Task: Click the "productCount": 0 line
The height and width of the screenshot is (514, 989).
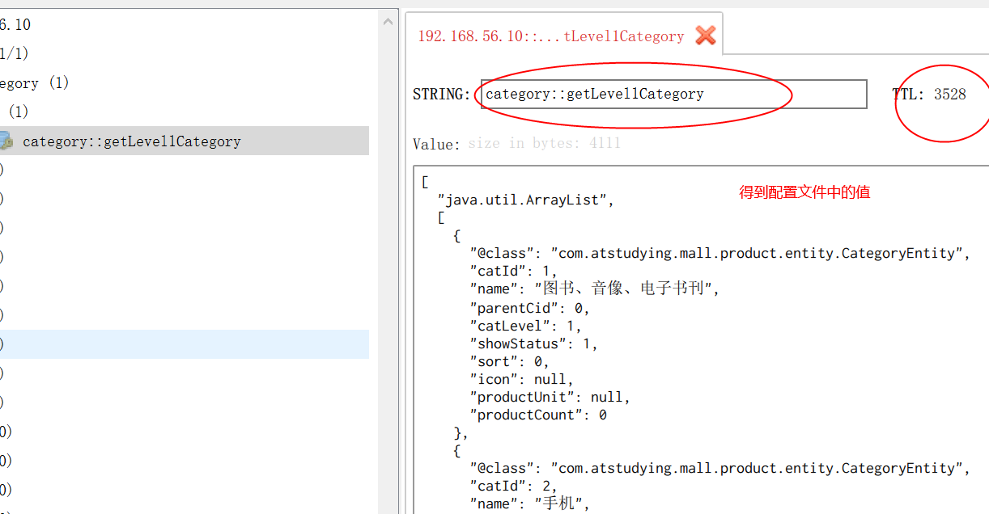Action: (x=538, y=415)
